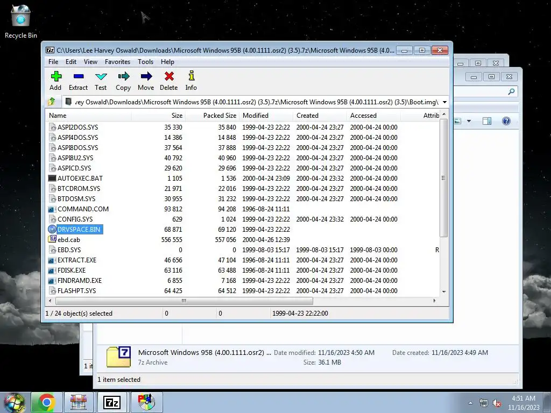Click horizontal scrollbar right arrow
This screenshot has width=551, height=413.
point(435,301)
